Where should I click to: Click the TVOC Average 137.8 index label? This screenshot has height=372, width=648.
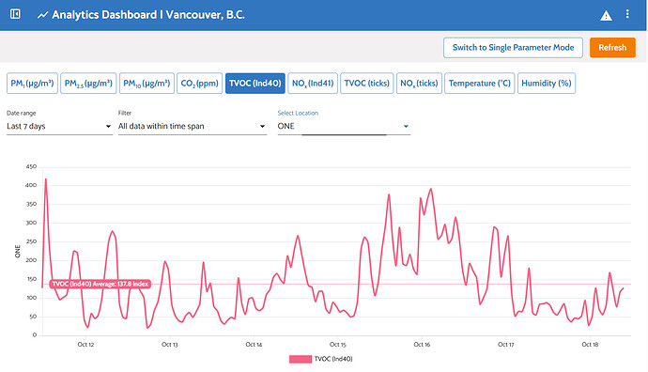(100, 284)
